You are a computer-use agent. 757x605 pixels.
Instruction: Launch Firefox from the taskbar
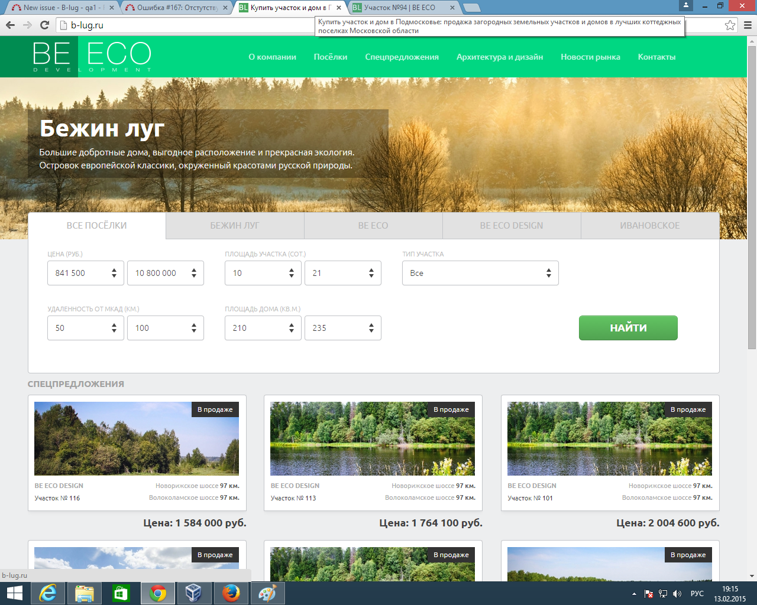[231, 593]
